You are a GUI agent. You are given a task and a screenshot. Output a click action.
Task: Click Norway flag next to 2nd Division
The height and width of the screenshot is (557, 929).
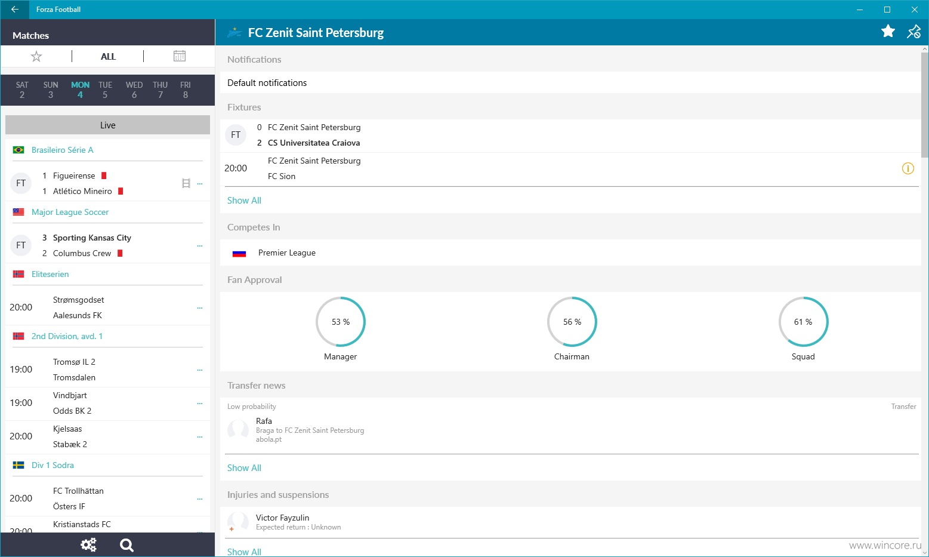18,336
